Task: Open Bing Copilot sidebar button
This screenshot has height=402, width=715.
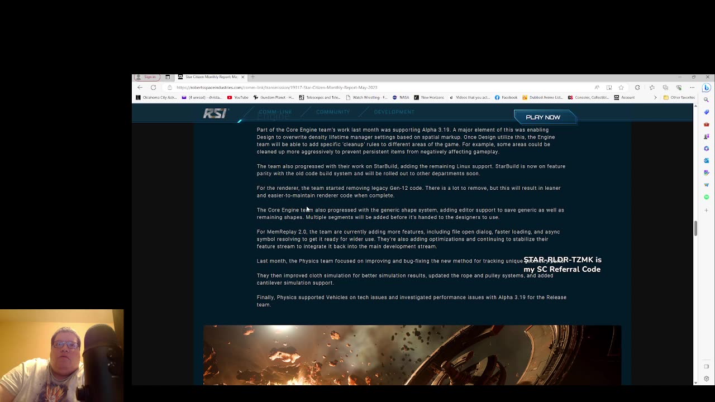Action: [706, 88]
